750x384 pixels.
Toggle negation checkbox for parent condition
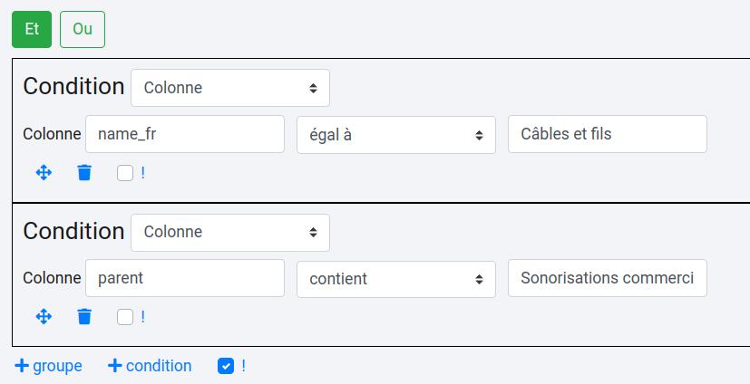(x=125, y=316)
